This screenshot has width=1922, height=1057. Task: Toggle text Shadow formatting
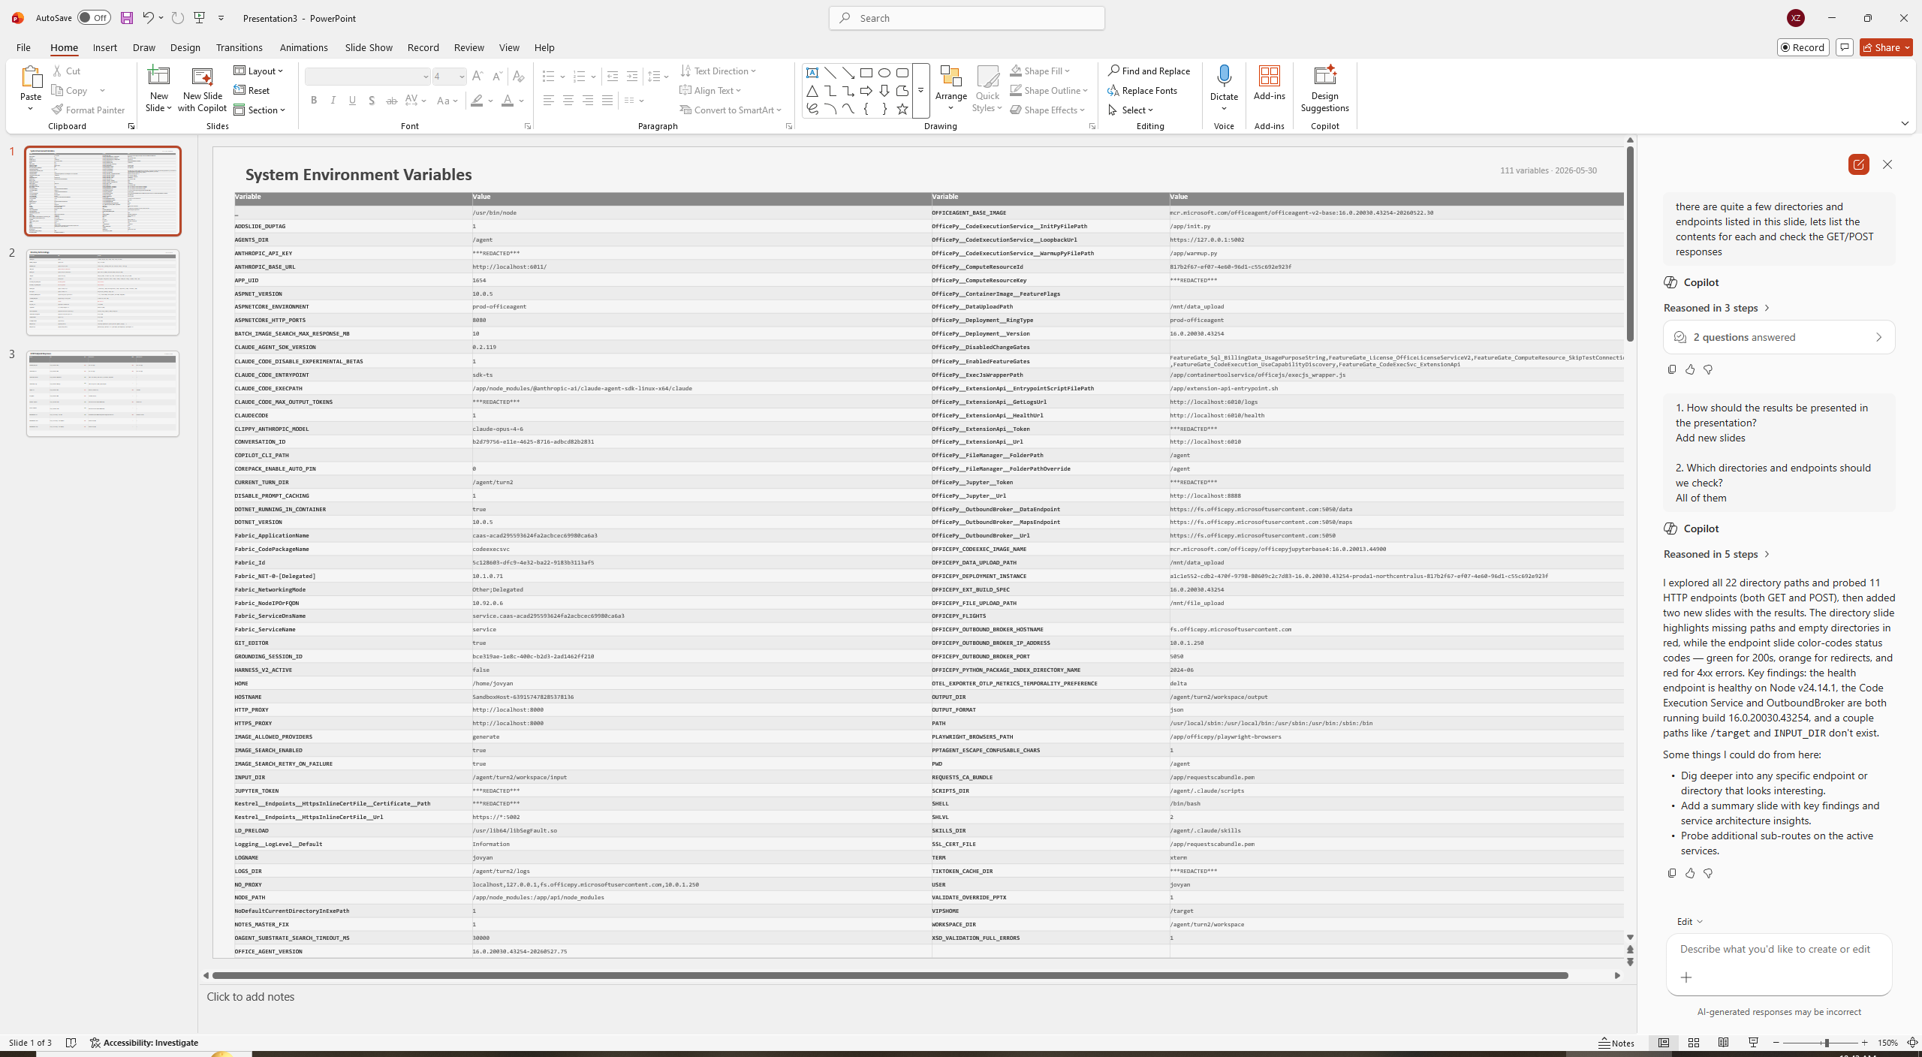[372, 101]
